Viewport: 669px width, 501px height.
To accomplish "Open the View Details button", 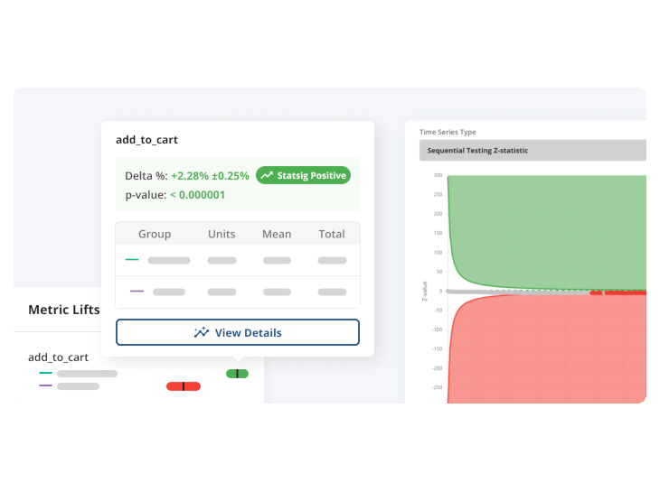I will 238,332.
